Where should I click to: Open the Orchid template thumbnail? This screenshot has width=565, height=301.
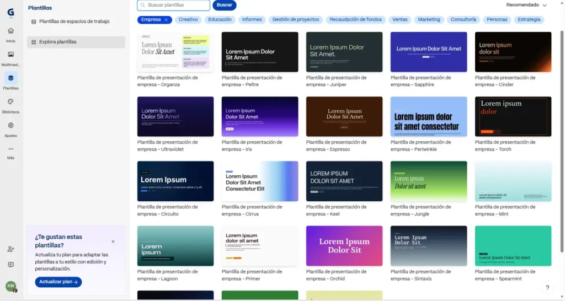(344, 246)
